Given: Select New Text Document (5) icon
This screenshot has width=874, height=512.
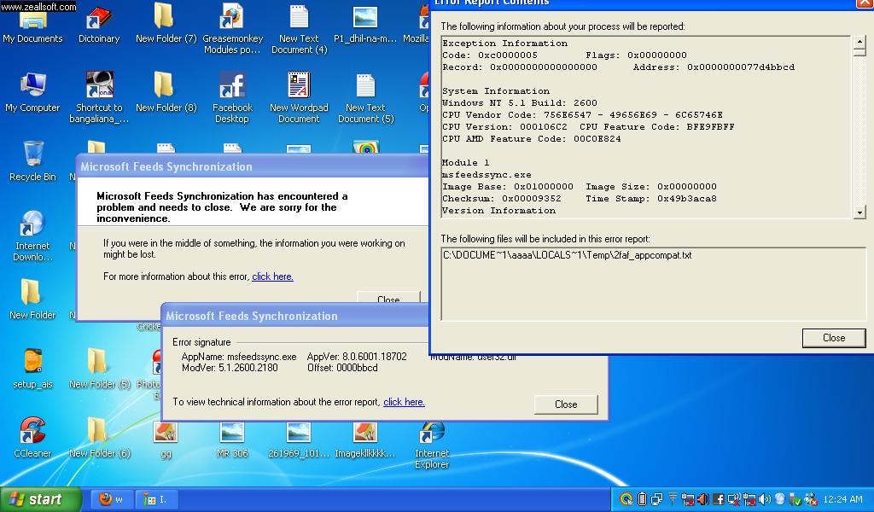Looking at the screenshot, I should [365, 97].
